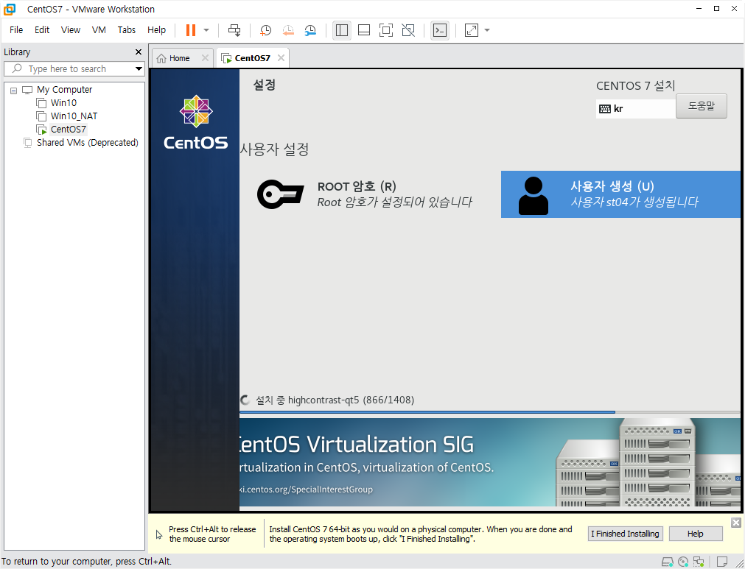The width and height of the screenshot is (745, 569).
Task: Open the VM menu
Action: click(x=99, y=30)
